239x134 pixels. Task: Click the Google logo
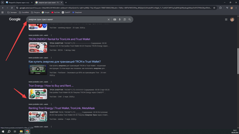pyautogui.click(x=15, y=19)
